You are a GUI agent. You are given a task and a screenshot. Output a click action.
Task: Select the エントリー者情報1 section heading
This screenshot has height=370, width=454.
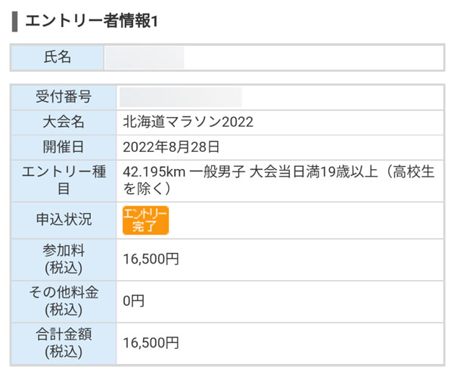(x=92, y=20)
